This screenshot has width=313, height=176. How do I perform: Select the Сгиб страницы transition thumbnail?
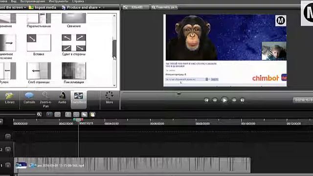click(x=39, y=71)
